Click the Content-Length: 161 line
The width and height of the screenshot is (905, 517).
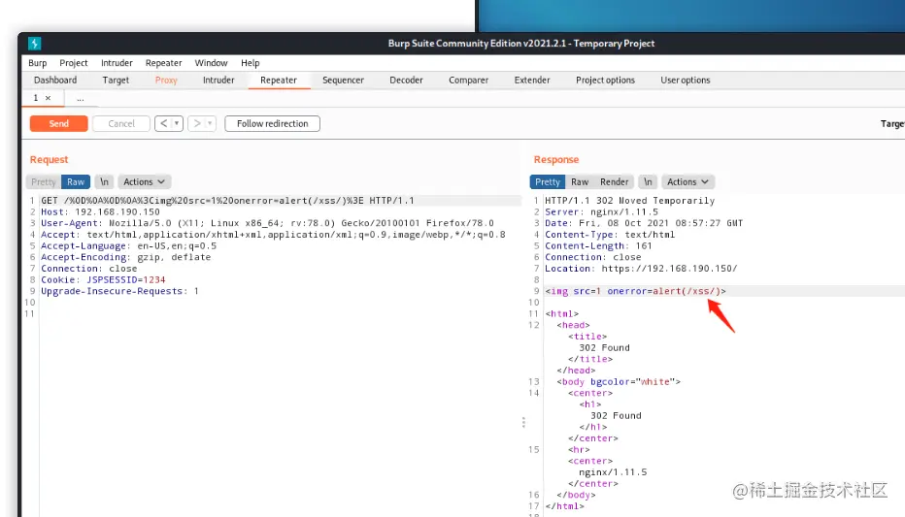click(x=598, y=246)
